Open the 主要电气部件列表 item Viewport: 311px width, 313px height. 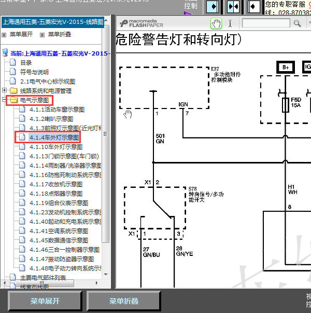[43, 278]
